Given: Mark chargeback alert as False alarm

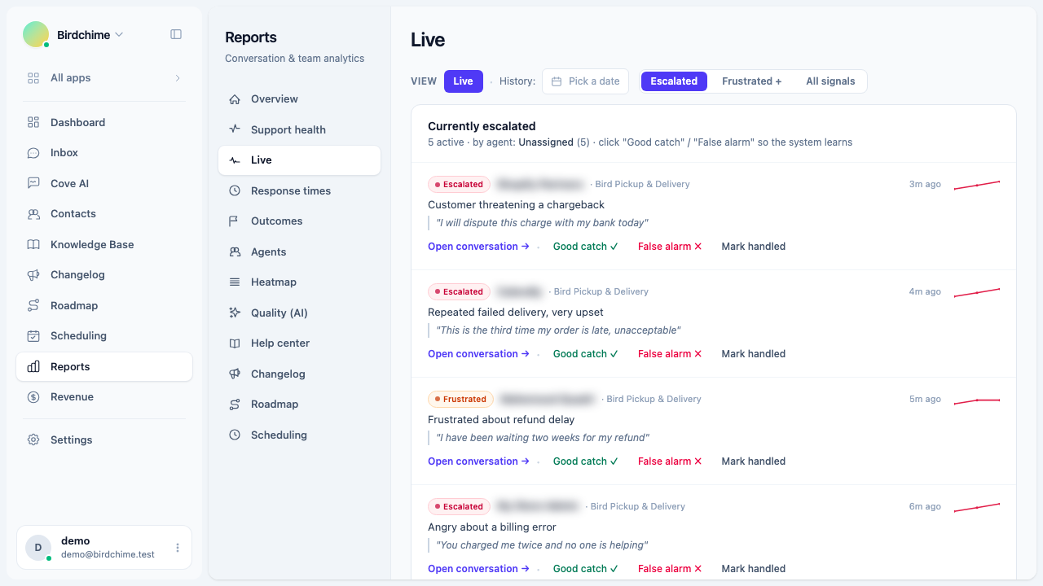Looking at the screenshot, I should pos(670,247).
